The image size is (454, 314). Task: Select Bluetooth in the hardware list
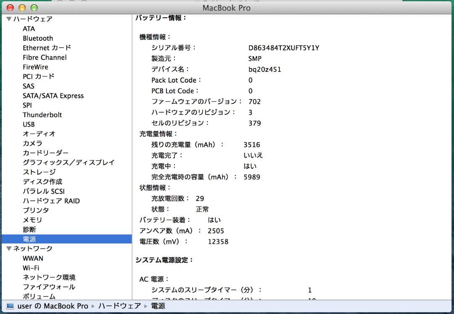[38, 38]
